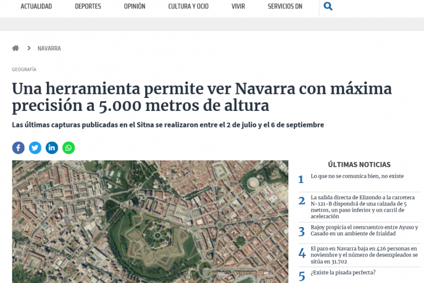Open the Opinión menu

click(x=135, y=6)
